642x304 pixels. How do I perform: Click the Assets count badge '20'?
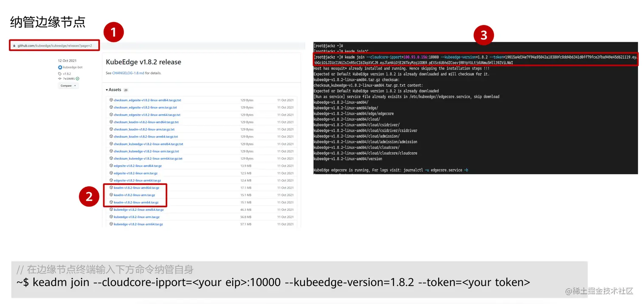(x=126, y=90)
